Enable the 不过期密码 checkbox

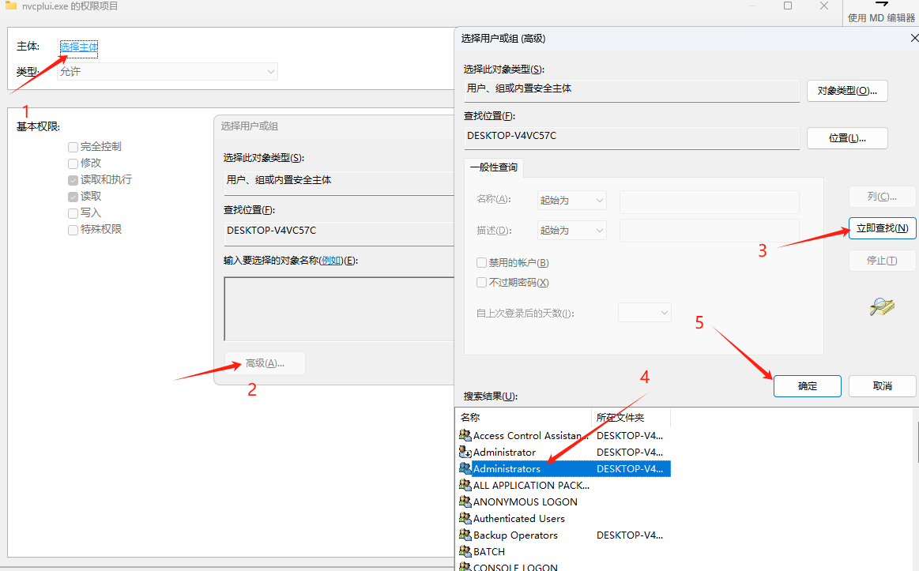coord(482,282)
